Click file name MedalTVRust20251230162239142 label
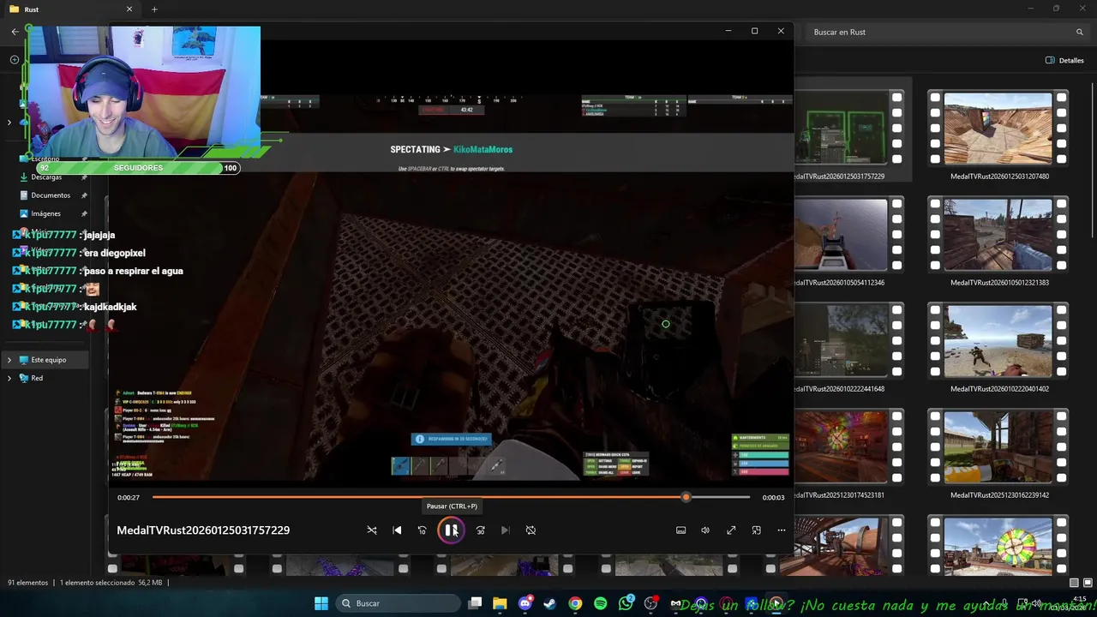This screenshot has height=617, width=1097. 999,495
